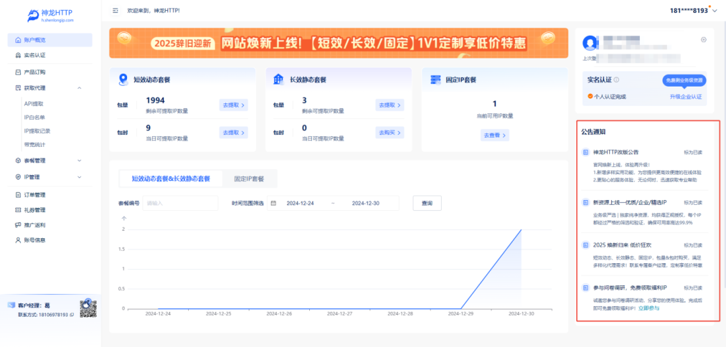The height and width of the screenshot is (347, 726).
Task: Select IP提取记录 submenu item
Action: coord(37,132)
